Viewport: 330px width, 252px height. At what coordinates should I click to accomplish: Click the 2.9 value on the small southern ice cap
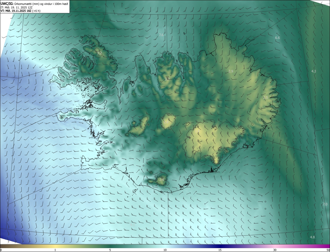point(162,180)
